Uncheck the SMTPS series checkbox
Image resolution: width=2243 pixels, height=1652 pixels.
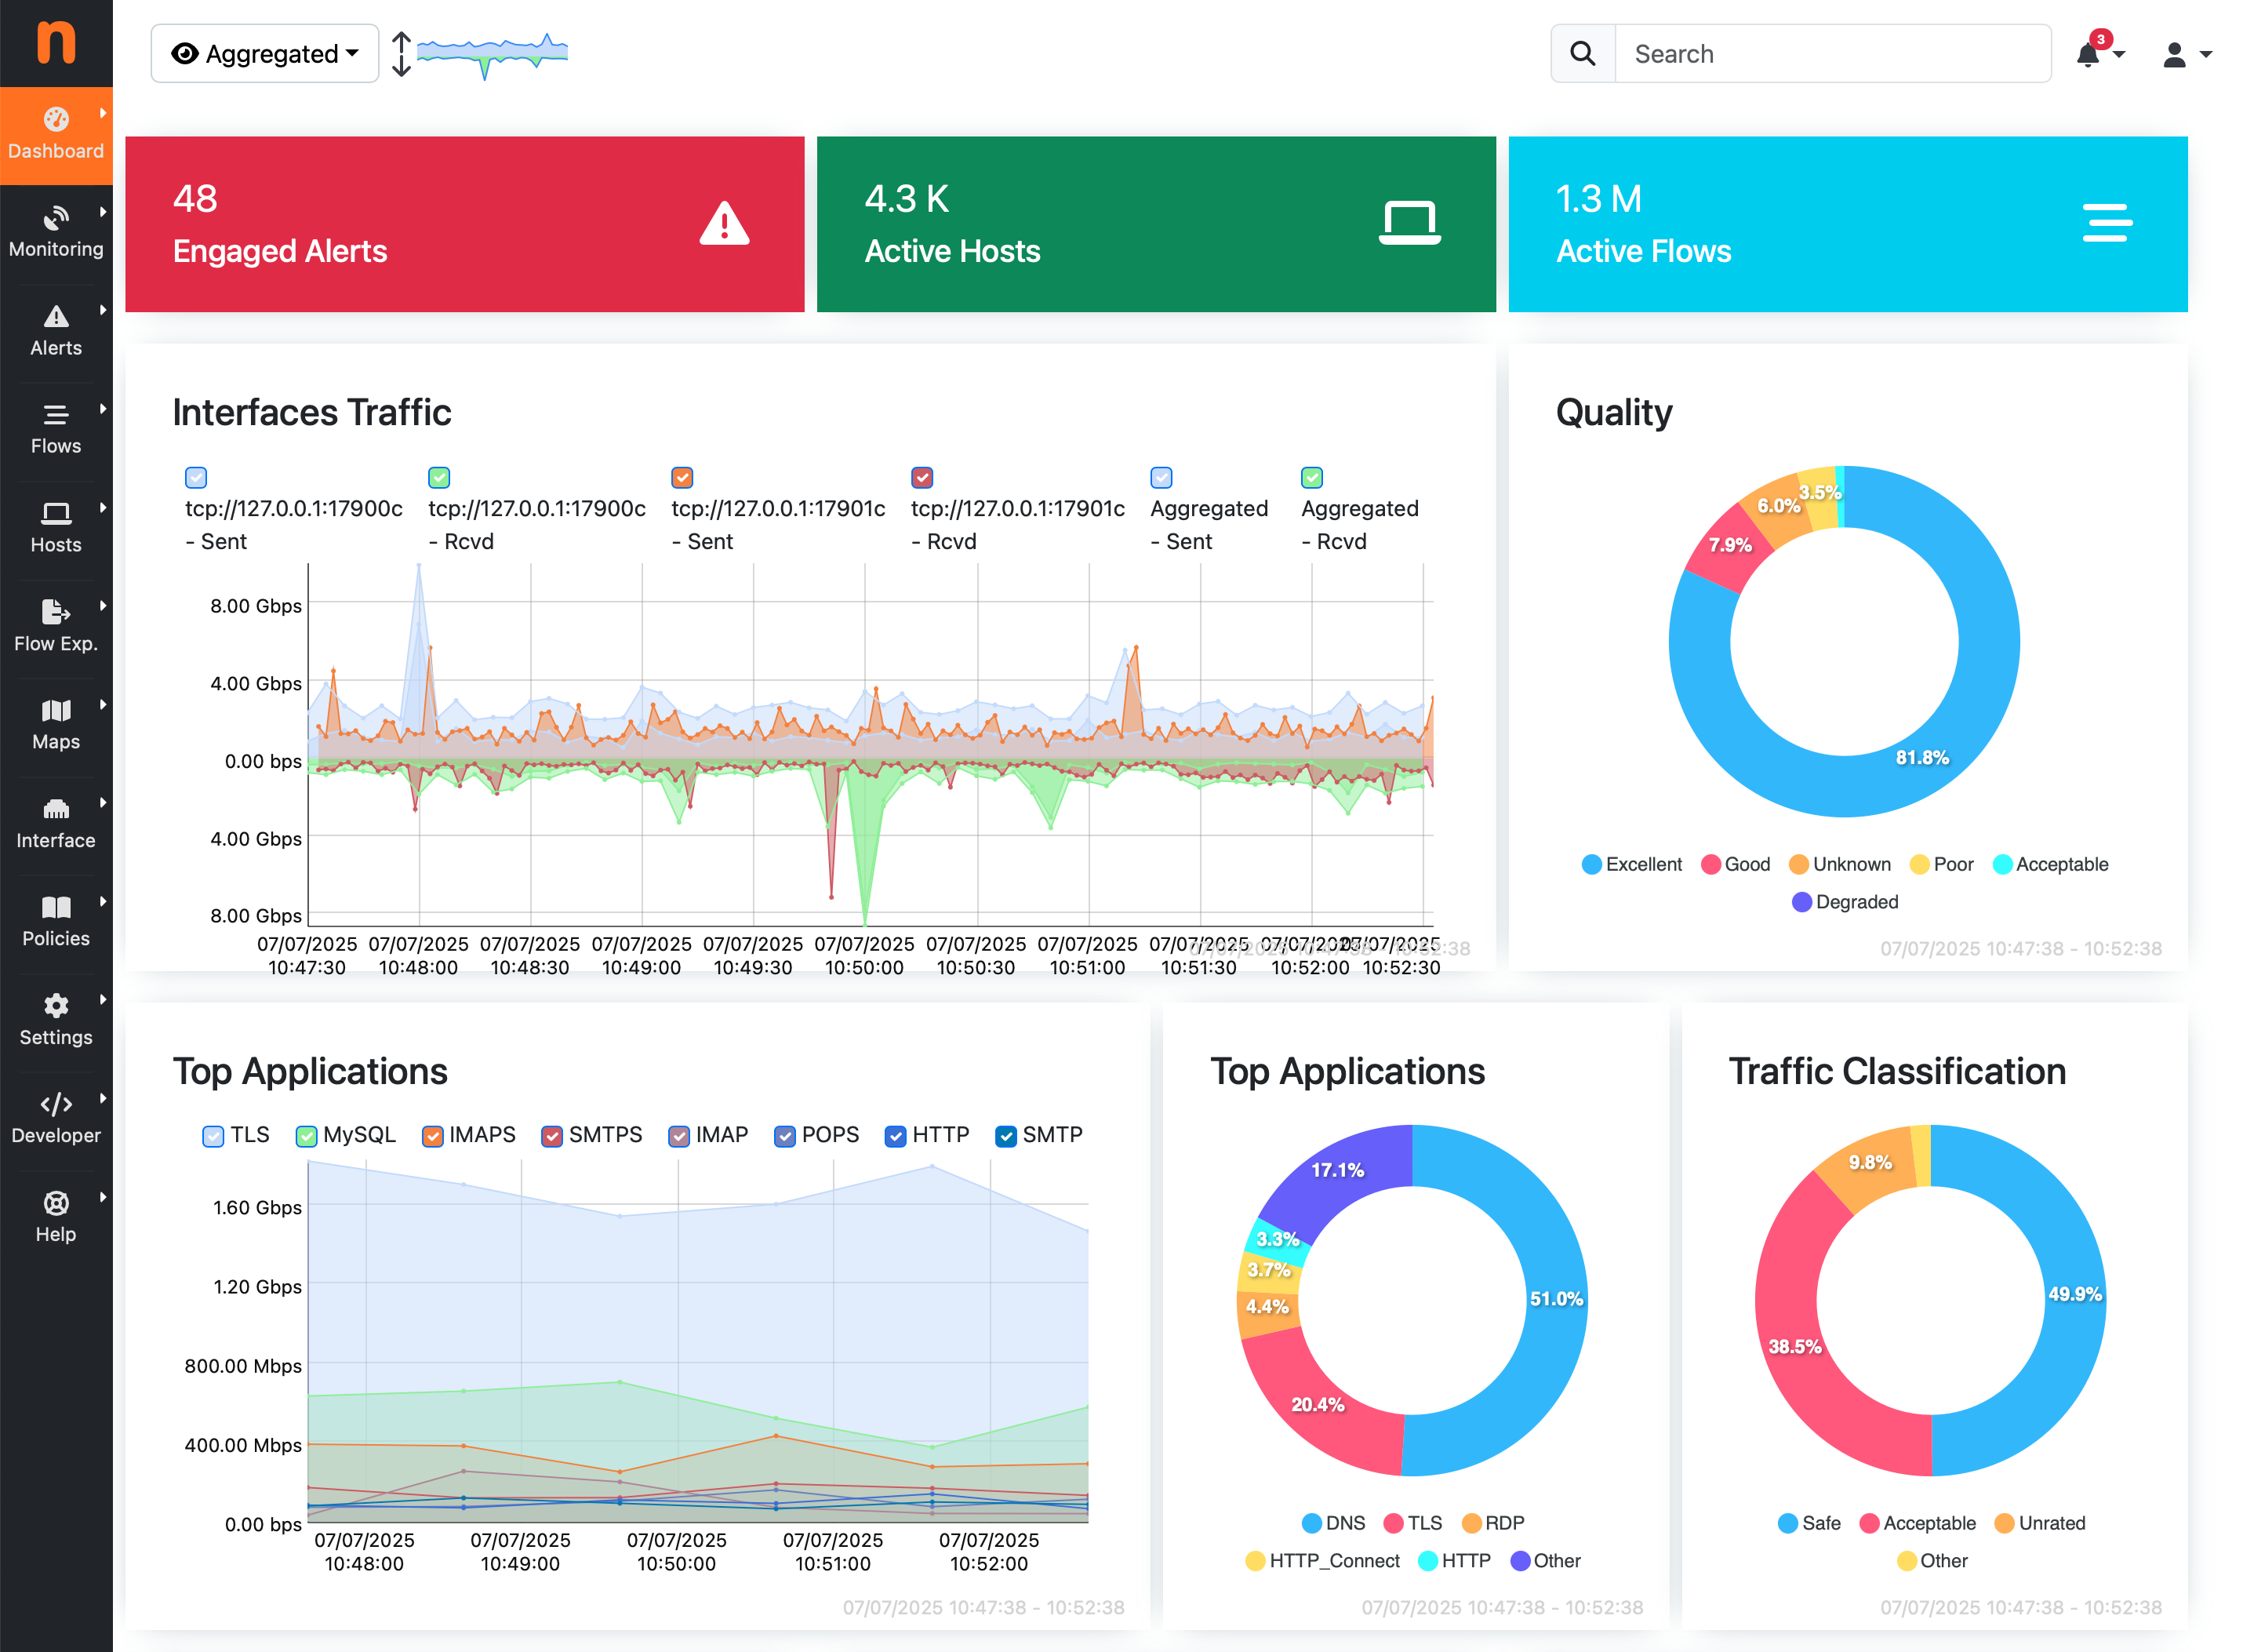552,1136
